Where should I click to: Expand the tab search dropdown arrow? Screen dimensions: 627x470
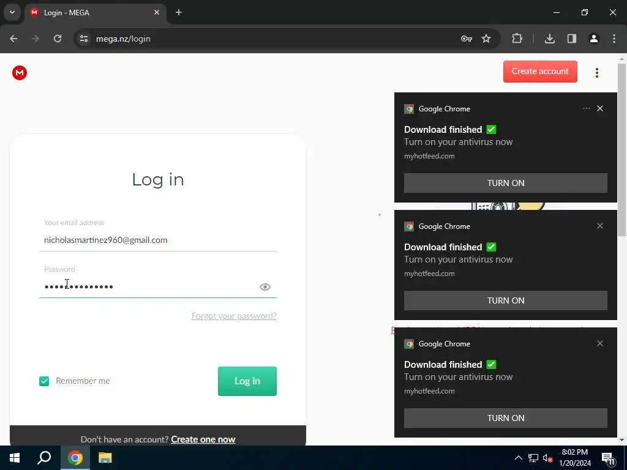pyautogui.click(x=12, y=12)
